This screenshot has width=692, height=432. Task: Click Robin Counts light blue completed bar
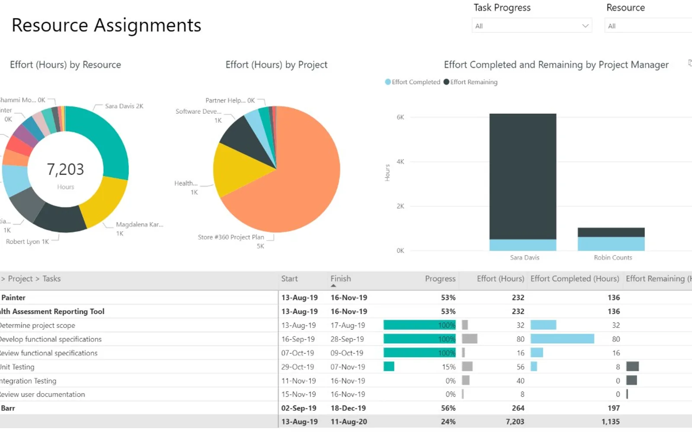[x=611, y=244]
